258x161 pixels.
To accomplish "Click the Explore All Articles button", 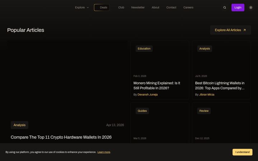I will pos(230,30).
